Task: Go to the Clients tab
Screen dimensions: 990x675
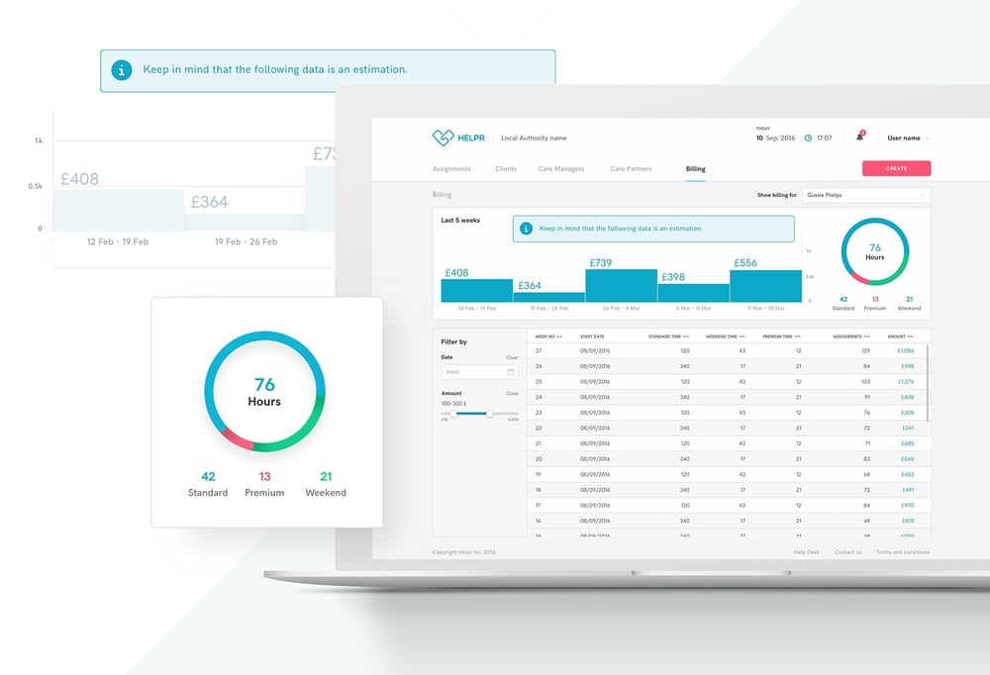Action: (506, 169)
